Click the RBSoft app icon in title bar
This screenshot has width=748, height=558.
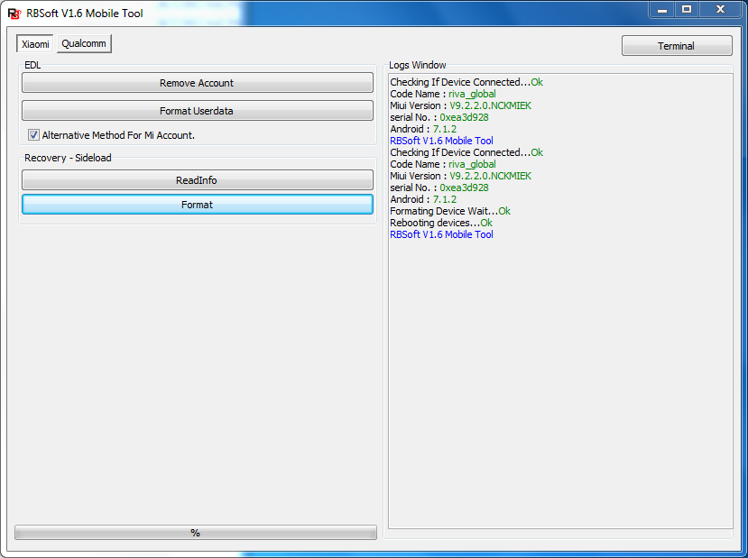click(x=14, y=14)
